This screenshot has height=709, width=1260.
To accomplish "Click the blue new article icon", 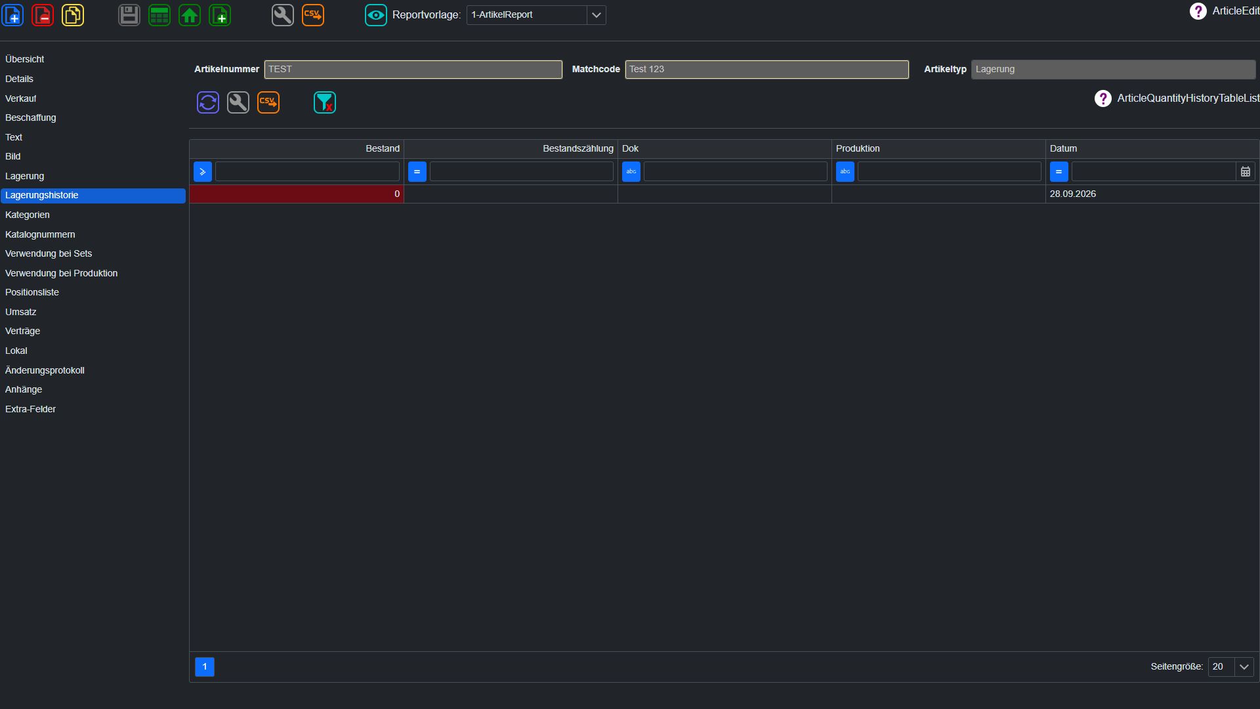I will pyautogui.click(x=13, y=15).
